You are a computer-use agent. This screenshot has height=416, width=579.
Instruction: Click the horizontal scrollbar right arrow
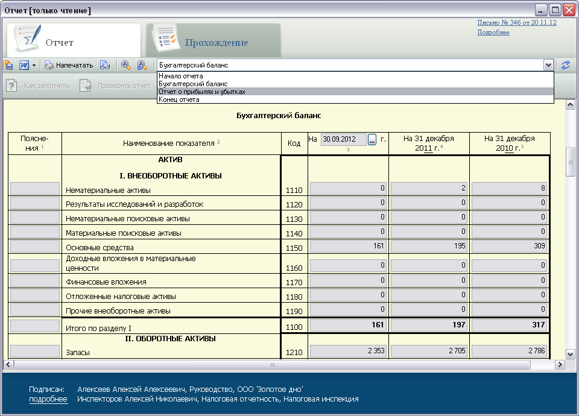tap(560, 365)
